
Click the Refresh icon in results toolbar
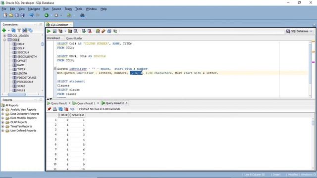click(x=60, y=109)
